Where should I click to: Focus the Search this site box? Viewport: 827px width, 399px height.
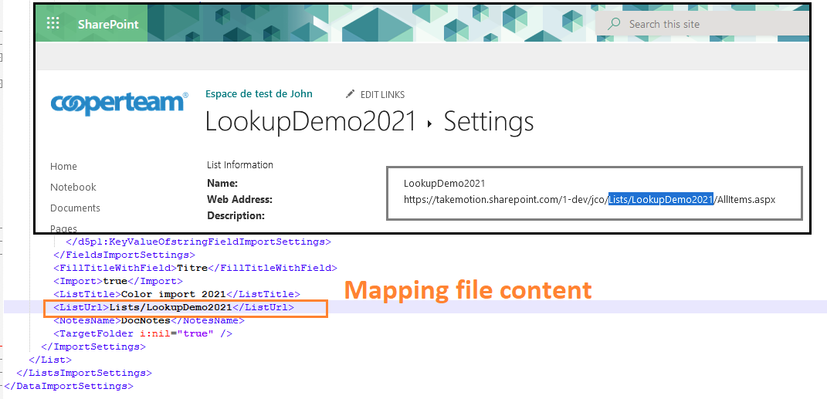coord(702,24)
